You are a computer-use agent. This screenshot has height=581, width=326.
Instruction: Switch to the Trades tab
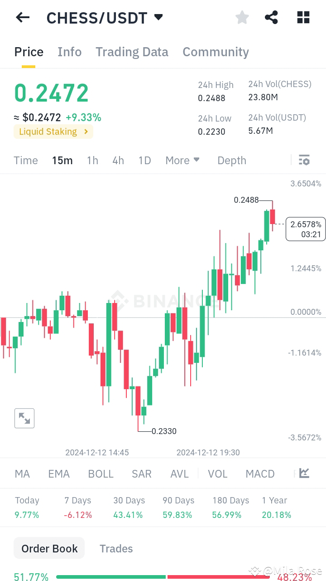pyautogui.click(x=116, y=548)
